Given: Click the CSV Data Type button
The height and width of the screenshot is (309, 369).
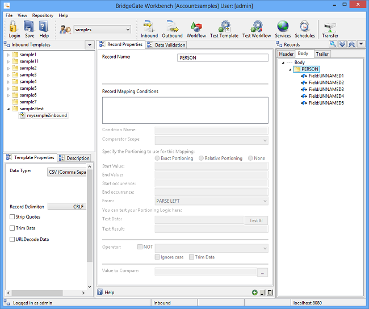Looking at the screenshot, I should tap(67, 172).
